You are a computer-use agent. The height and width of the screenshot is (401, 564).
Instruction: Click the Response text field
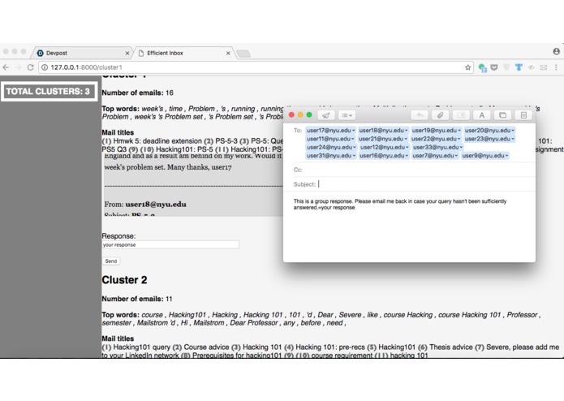pyautogui.click(x=170, y=245)
